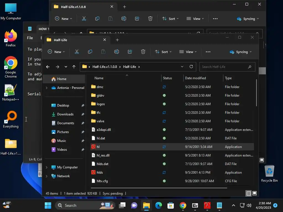Open the See more ellipsis in Half-Life window
Image resolution: width=283 pixels, height=212 pixels.
click(208, 52)
